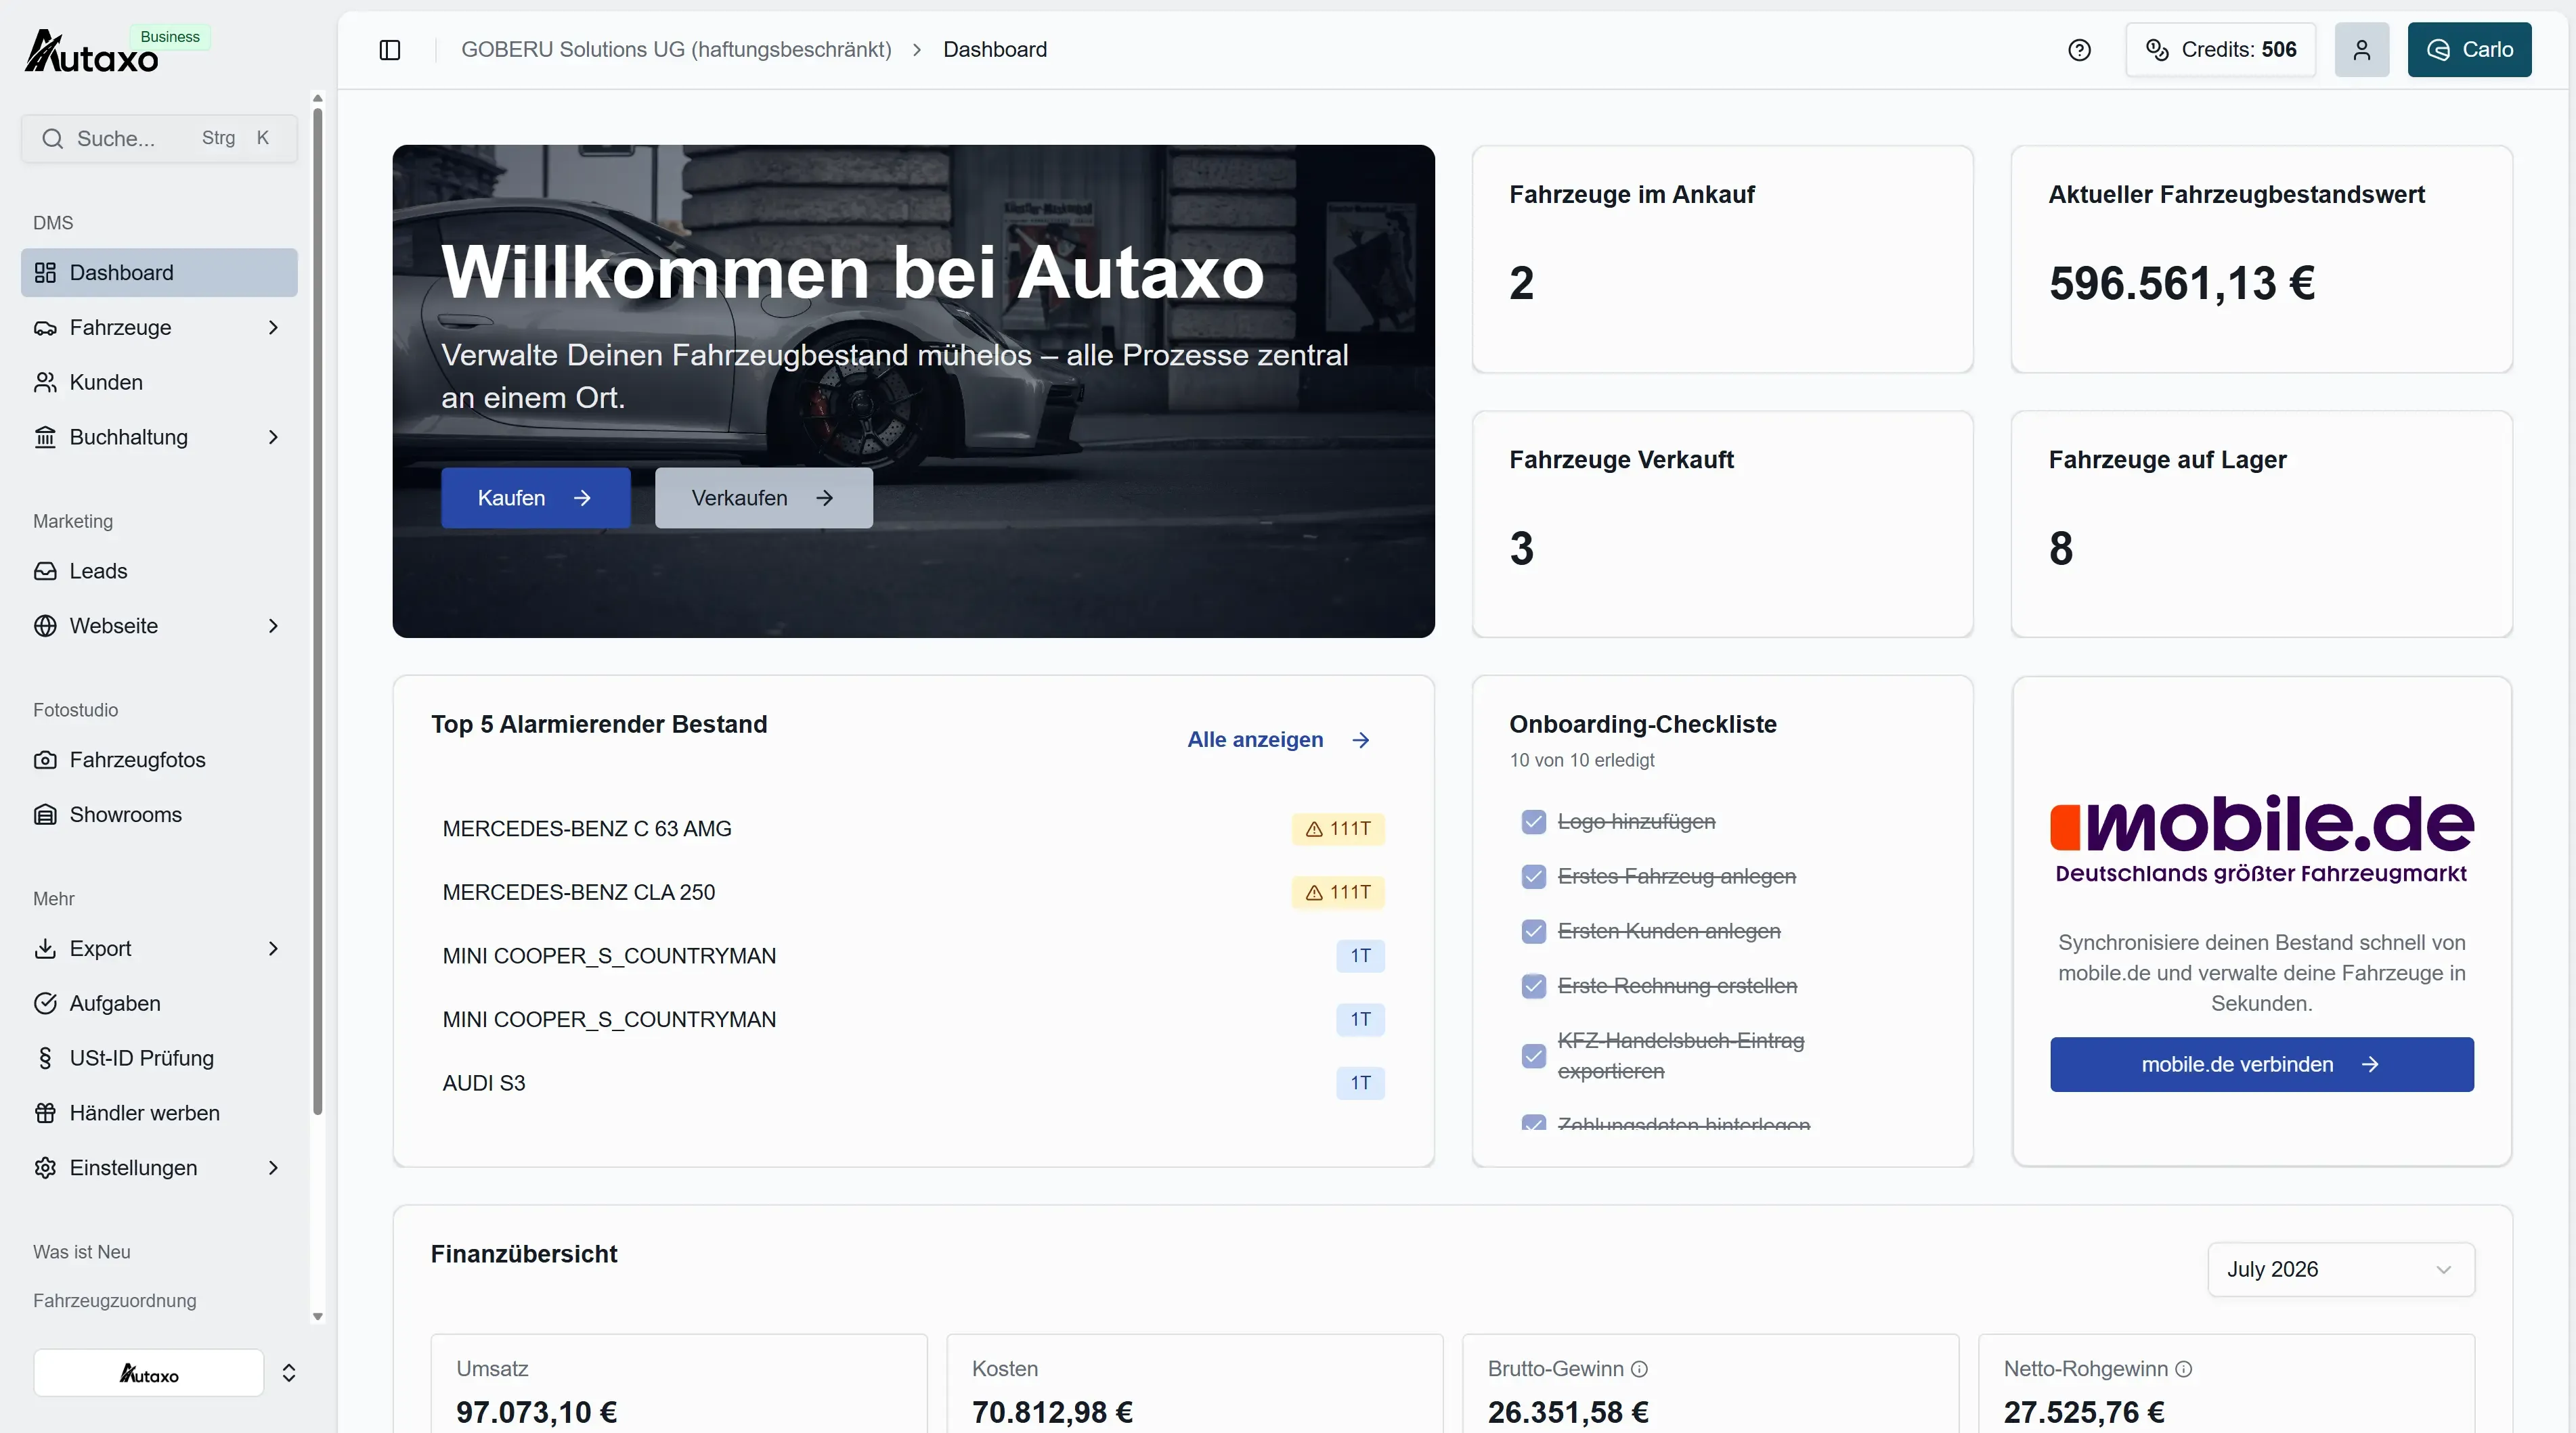The image size is (2576, 1433).
Task: Focus the Suche search field
Action: (x=159, y=139)
